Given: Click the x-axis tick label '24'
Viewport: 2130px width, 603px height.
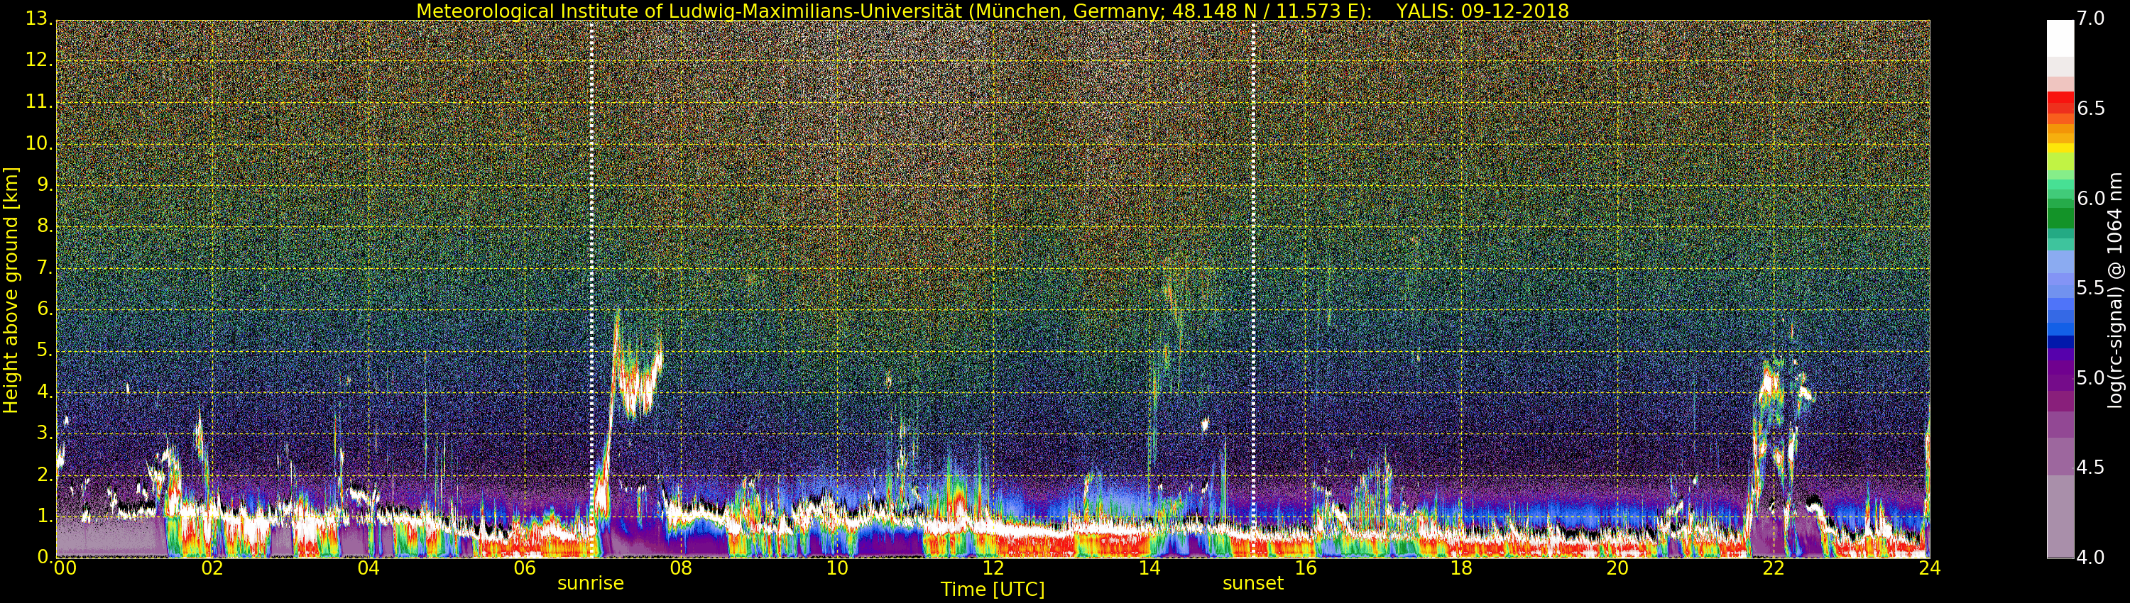Looking at the screenshot, I should (1930, 568).
